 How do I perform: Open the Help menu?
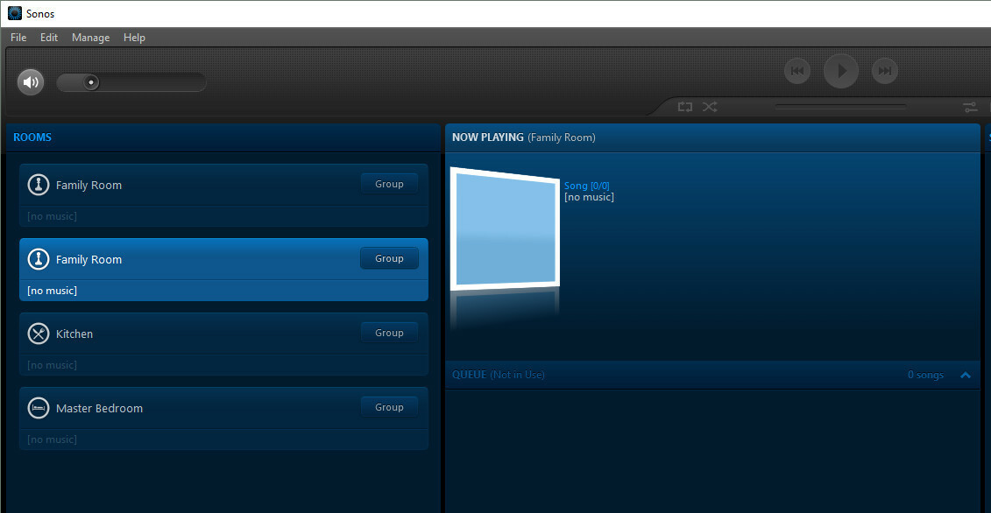(x=134, y=38)
